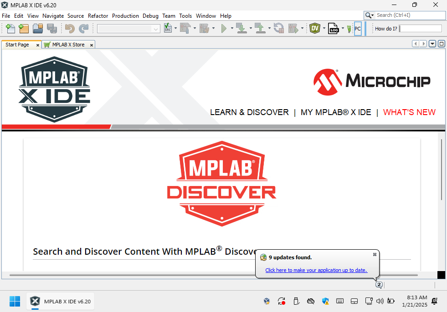Select the Start Page tab
Screen dimensions: 447x312
[x=17, y=45]
